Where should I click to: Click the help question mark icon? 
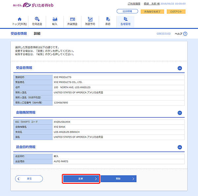pyautogui.click(x=185, y=34)
